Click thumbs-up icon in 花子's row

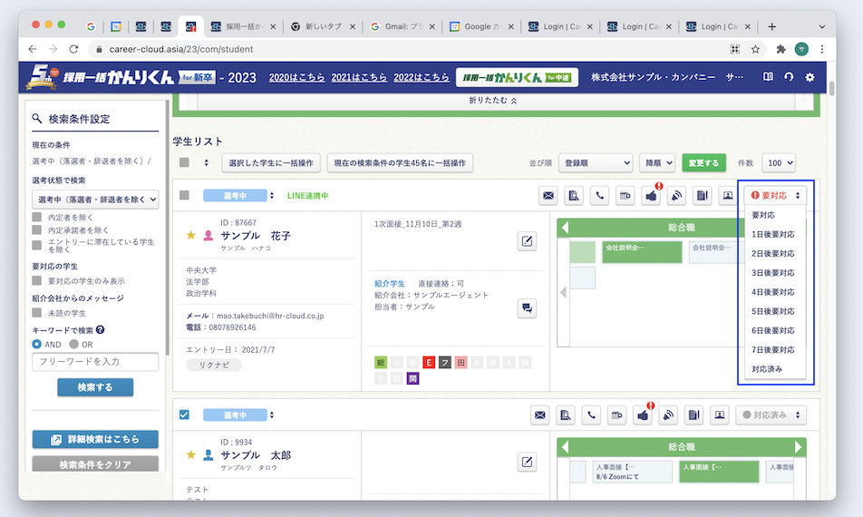tap(651, 195)
